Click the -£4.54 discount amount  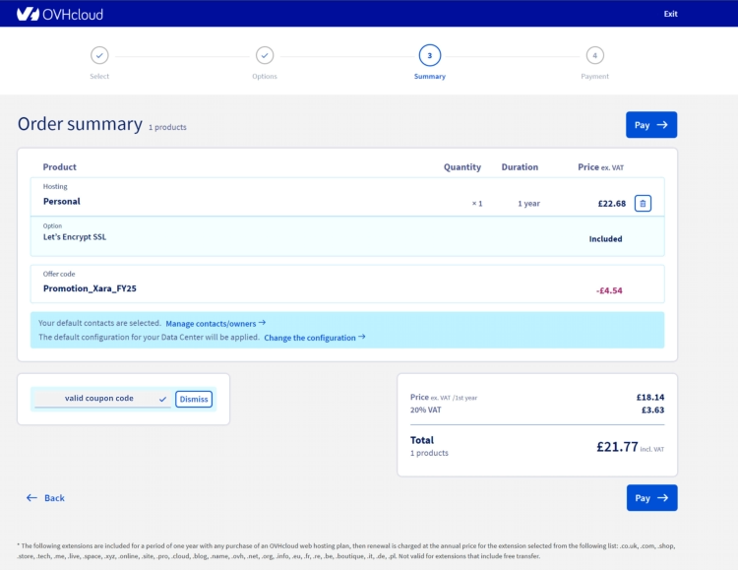point(609,290)
